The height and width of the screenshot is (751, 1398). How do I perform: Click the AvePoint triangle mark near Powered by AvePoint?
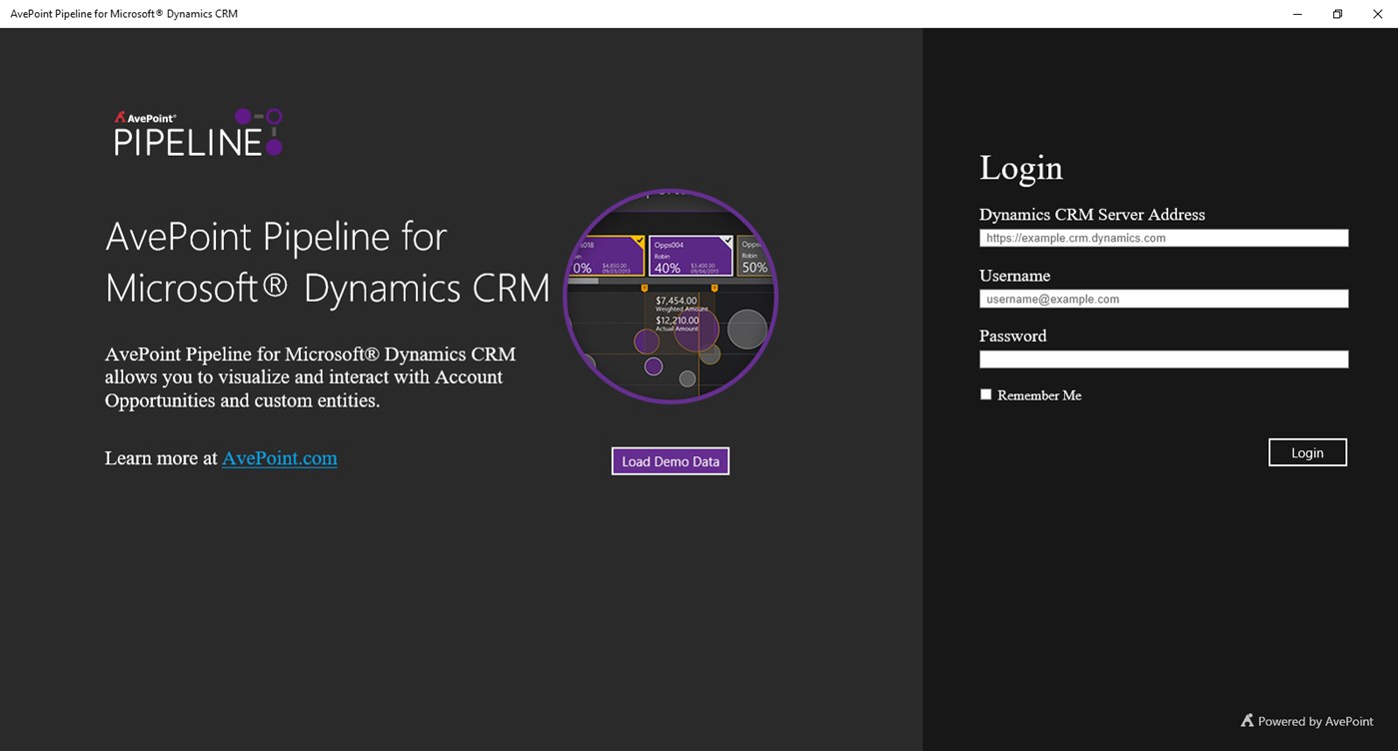pos(1246,719)
